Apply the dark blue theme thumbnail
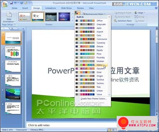The height and width of the screenshot is (132, 159). coord(64,17)
